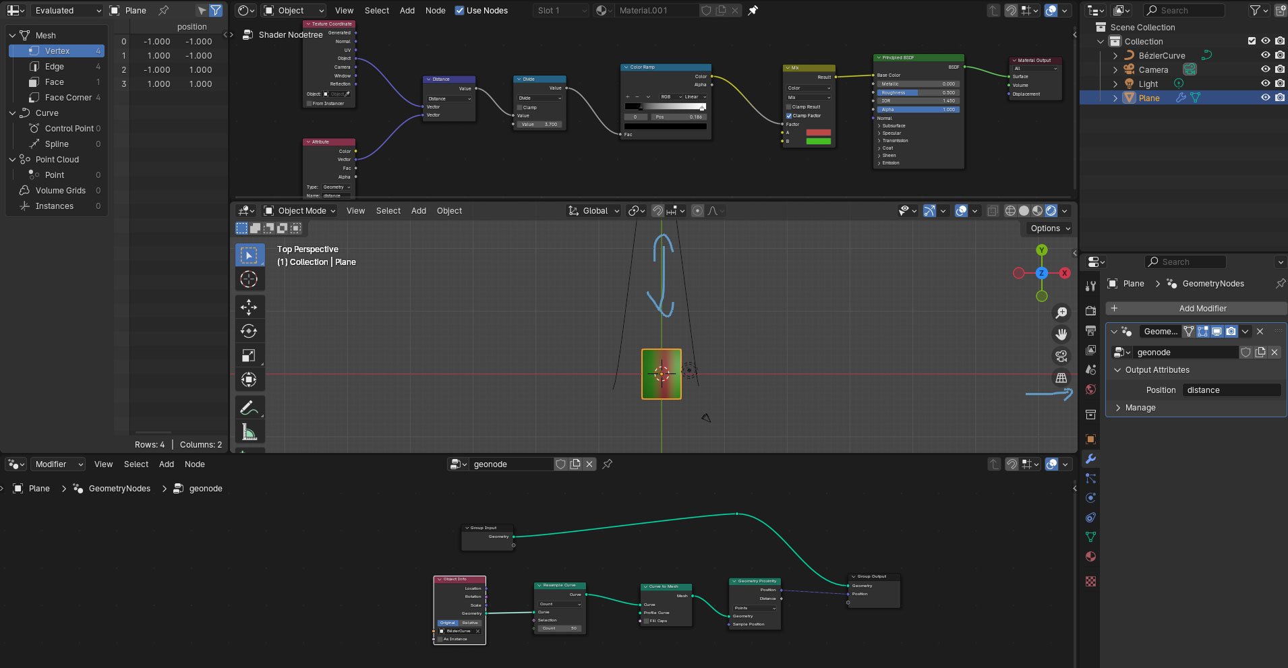The height and width of the screenshot is (668, 1288).
Task: Click the zoom magnifier icon in viewport
Action: click(x=1061, y=313)
